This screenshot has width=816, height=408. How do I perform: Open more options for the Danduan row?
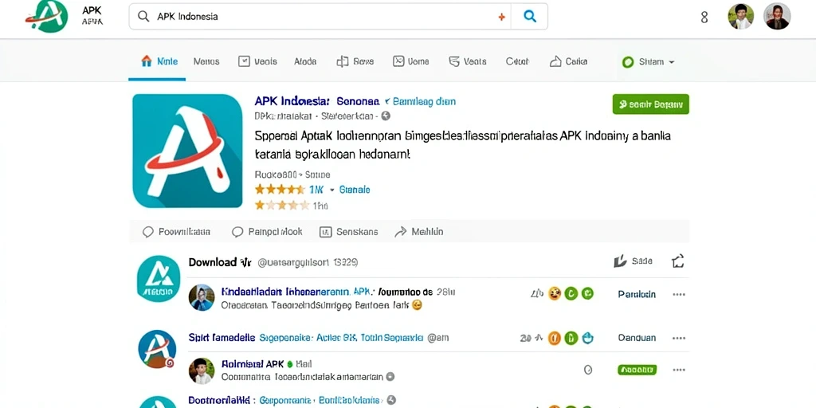[x=679, y=338]
